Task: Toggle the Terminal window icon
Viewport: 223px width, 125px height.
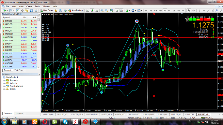Action: coord(31,10)
